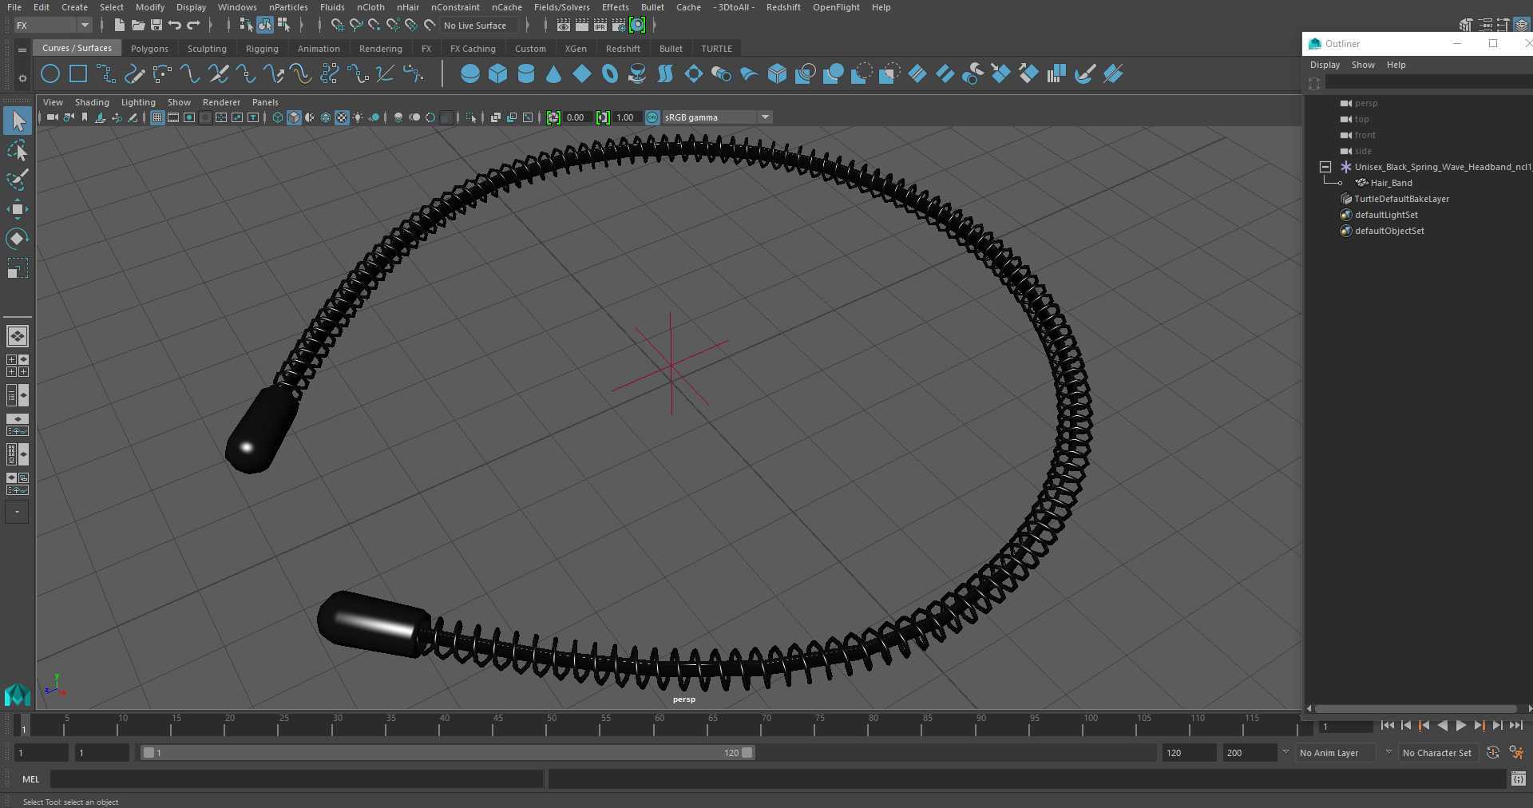Click the Redo arrow icon

tap(193, 26)
